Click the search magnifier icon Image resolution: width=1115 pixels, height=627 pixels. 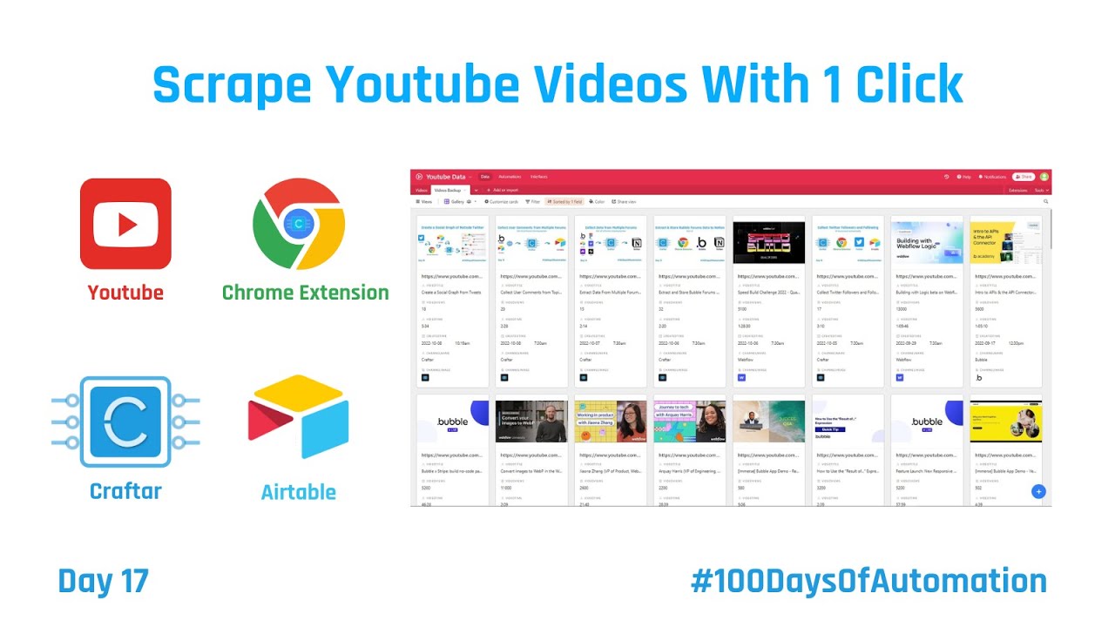[1045, 201]
